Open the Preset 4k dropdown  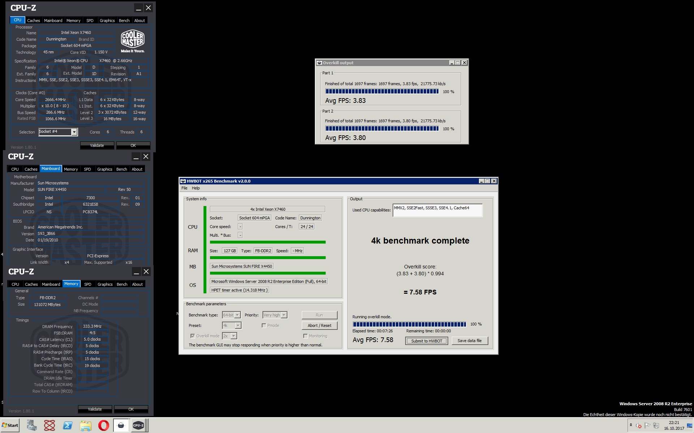click(232, 325)
